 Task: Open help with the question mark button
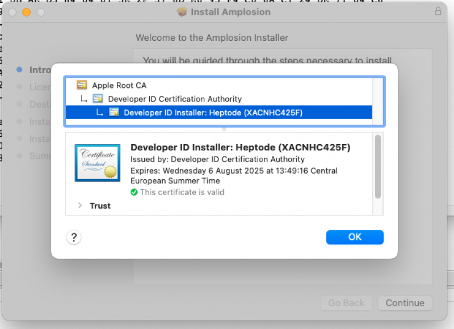point(74,237)
